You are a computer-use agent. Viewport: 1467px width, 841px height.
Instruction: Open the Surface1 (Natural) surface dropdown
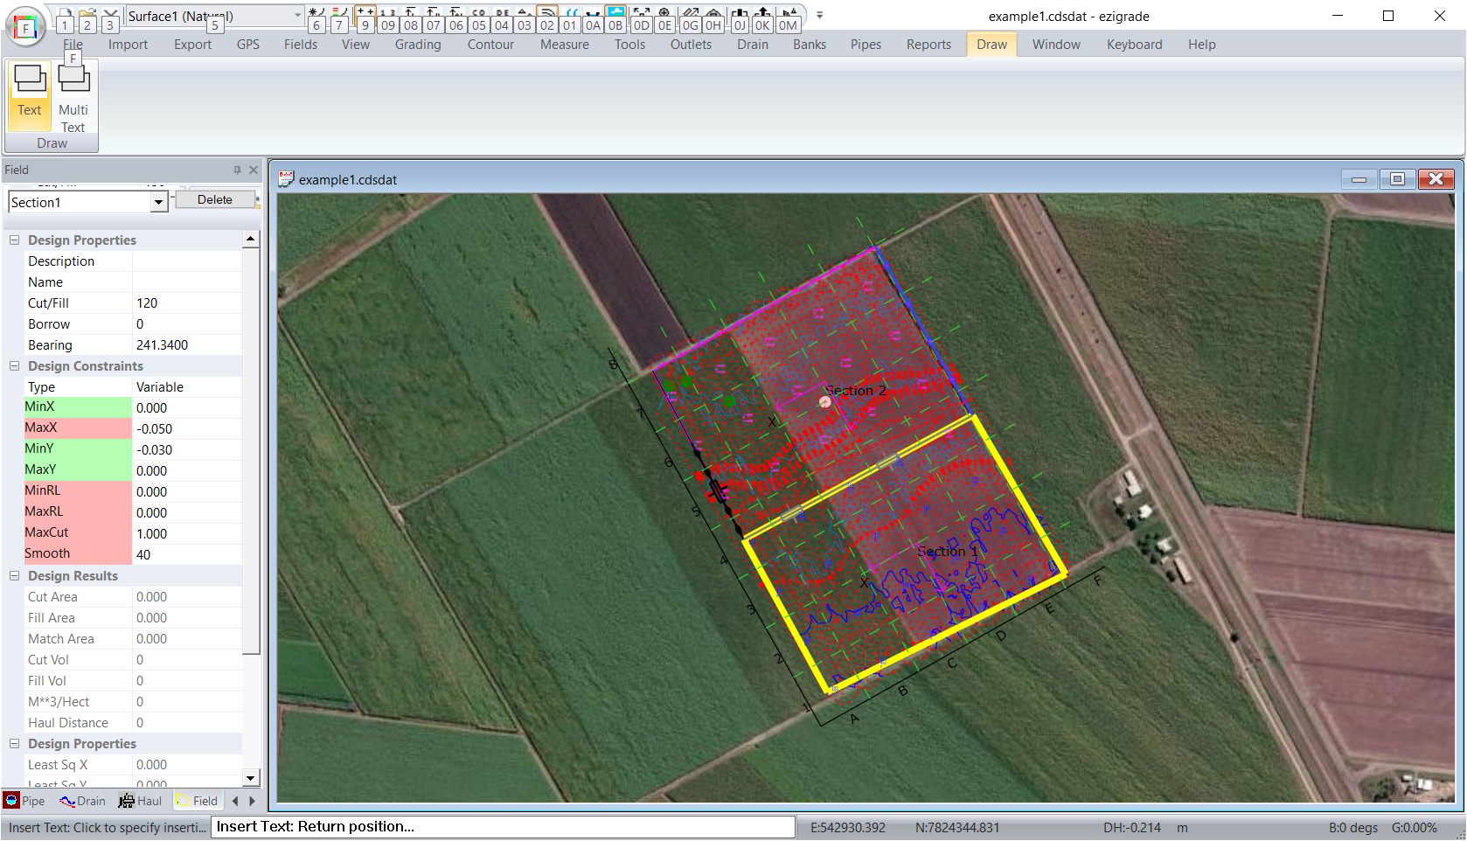[x=297, y=16]
